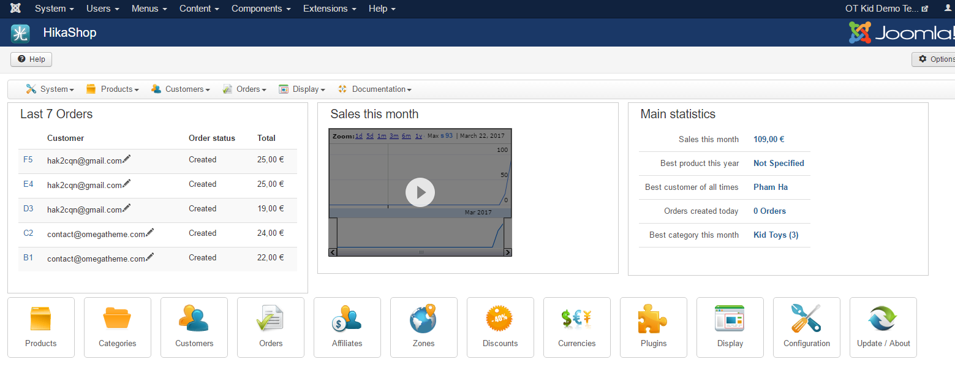Open HikaShop Products dropdown

pyautogui.click(x=113, y=89)
